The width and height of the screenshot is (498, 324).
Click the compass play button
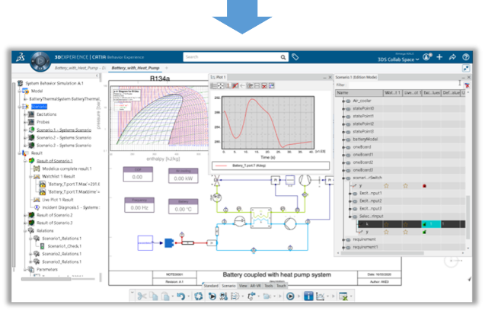tap(40, 61)
